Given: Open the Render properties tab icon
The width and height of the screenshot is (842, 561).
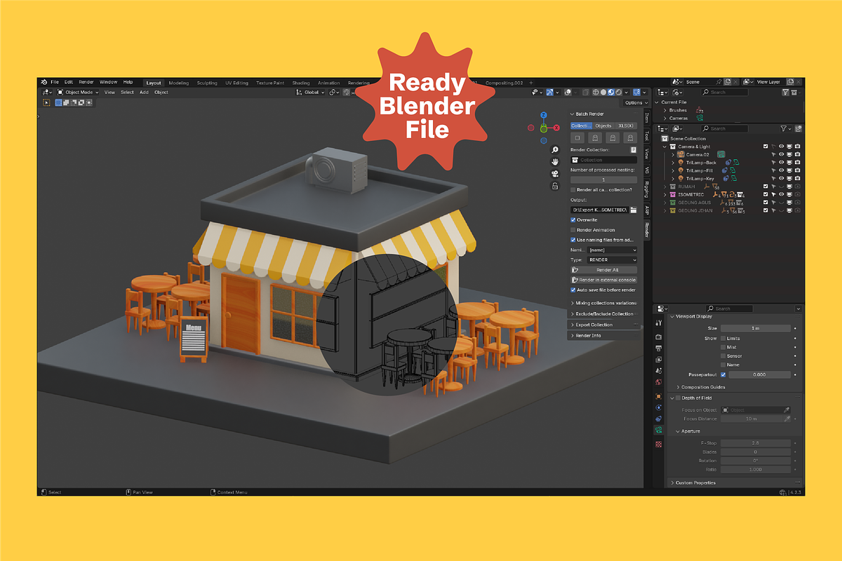Looking at the screenshot, I should click(658, 337).
